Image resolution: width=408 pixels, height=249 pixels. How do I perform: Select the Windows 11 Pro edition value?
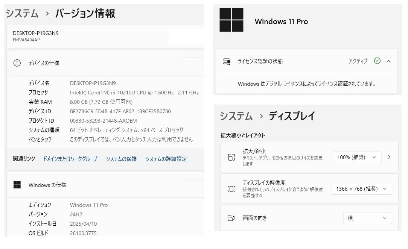pos(89,205)
